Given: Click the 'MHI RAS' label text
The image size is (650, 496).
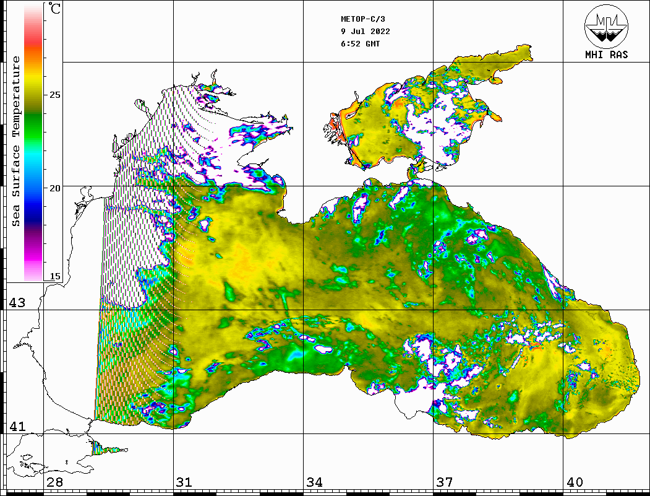Looking at the screenshot, I should pos(606,54).
